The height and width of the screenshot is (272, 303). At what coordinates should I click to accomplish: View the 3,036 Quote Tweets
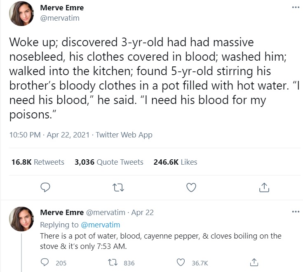[x=109, y=162]
